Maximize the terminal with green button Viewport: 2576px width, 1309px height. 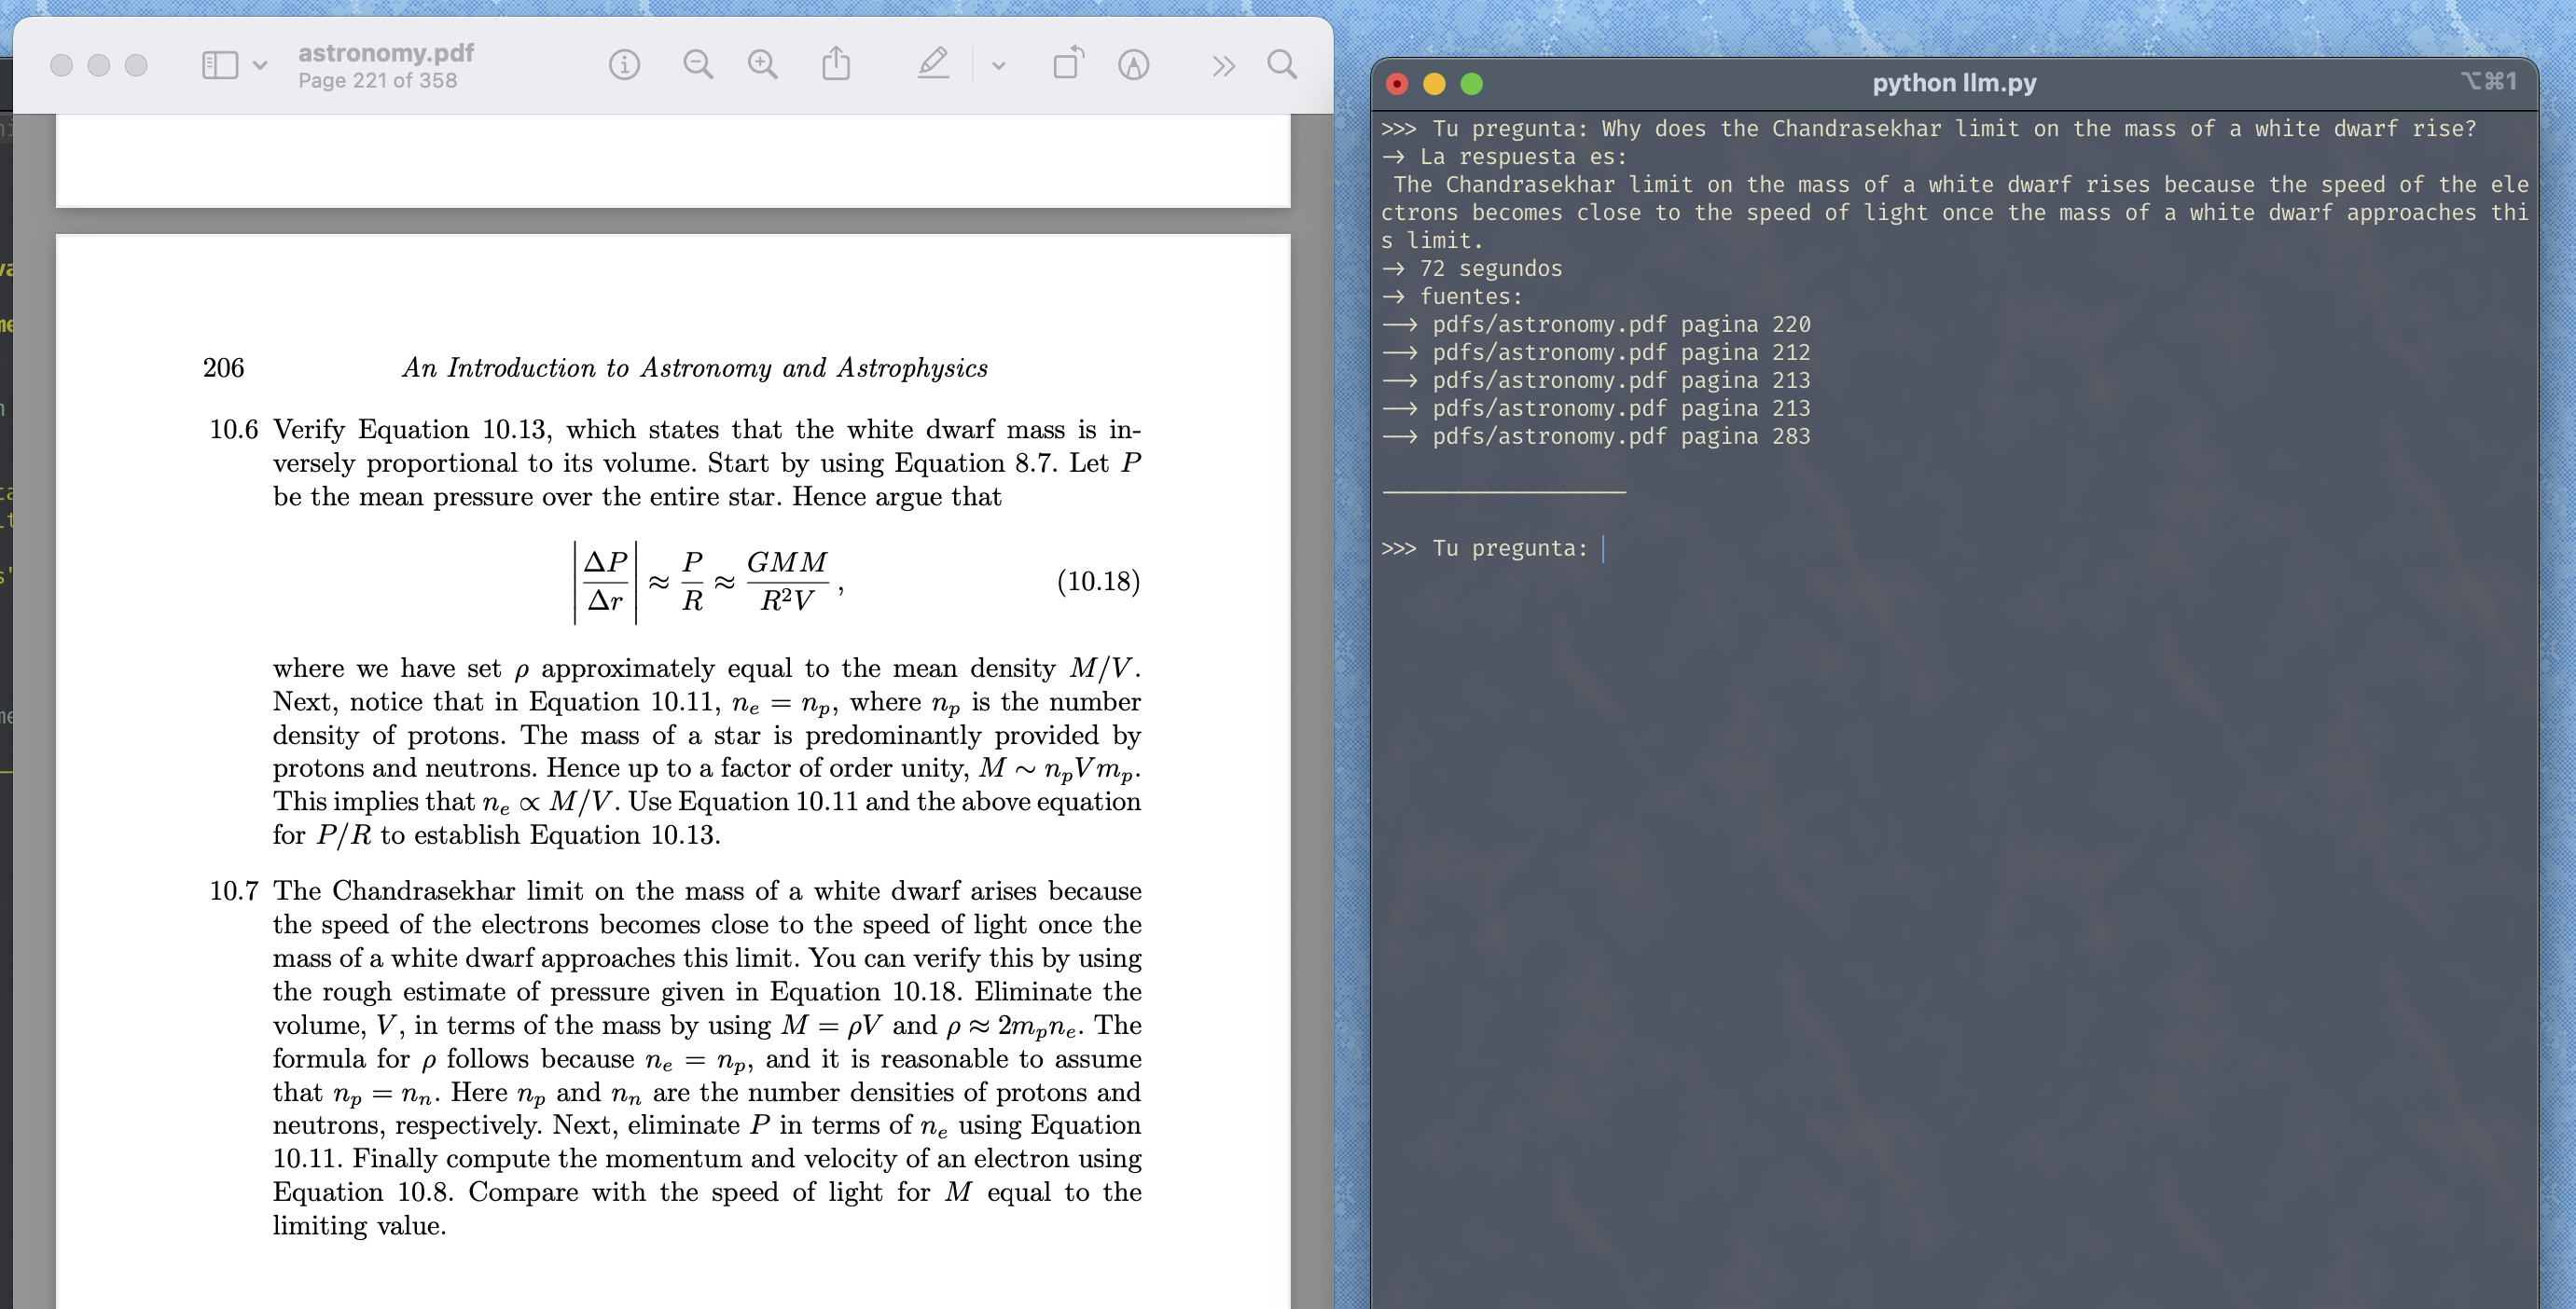(x=1471, y=84)
